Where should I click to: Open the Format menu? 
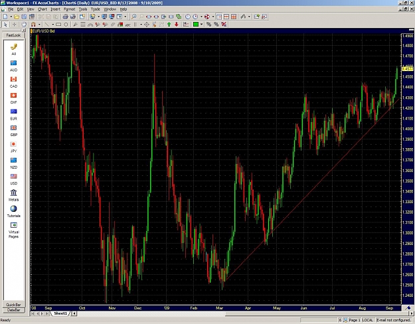pos(69,9)
